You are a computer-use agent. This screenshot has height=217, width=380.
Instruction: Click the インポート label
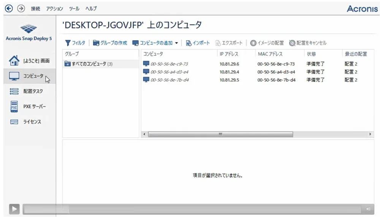201,43
